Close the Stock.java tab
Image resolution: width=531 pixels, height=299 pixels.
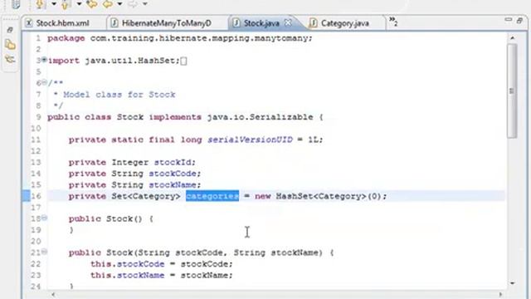pos(288,22)
